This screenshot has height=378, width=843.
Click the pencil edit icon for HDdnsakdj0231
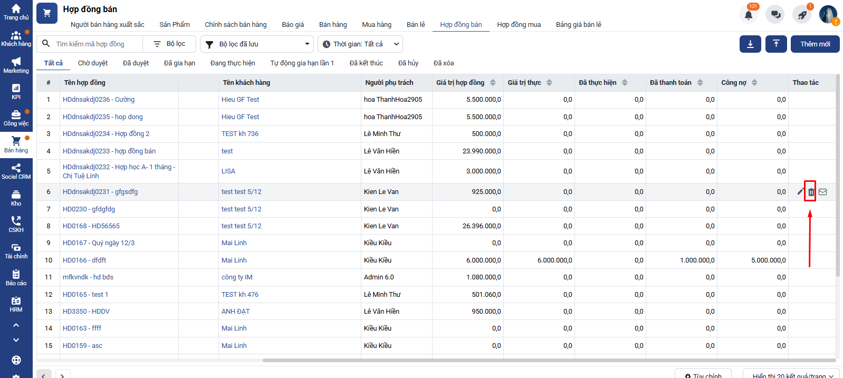pos(800,191)
